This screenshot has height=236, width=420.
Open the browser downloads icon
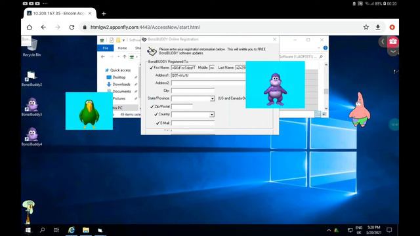pos(378,27)
